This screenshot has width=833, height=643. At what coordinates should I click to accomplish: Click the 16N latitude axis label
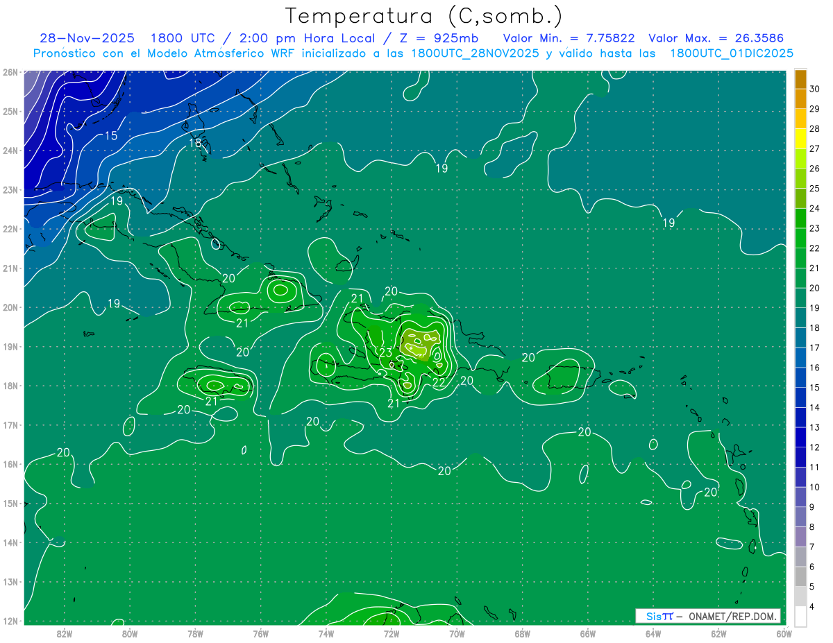(x=10, y=464)
